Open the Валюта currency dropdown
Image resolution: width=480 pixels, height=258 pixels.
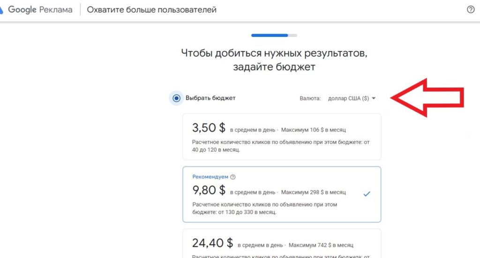[352, 98]
